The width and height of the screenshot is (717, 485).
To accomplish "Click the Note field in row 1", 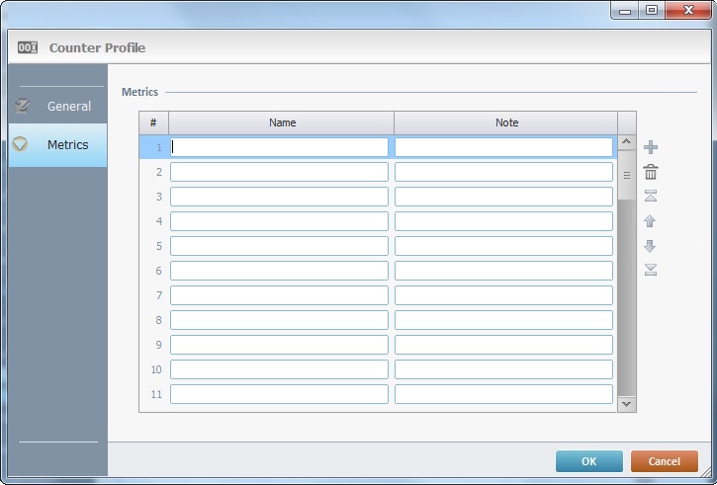I will point(503,147).
